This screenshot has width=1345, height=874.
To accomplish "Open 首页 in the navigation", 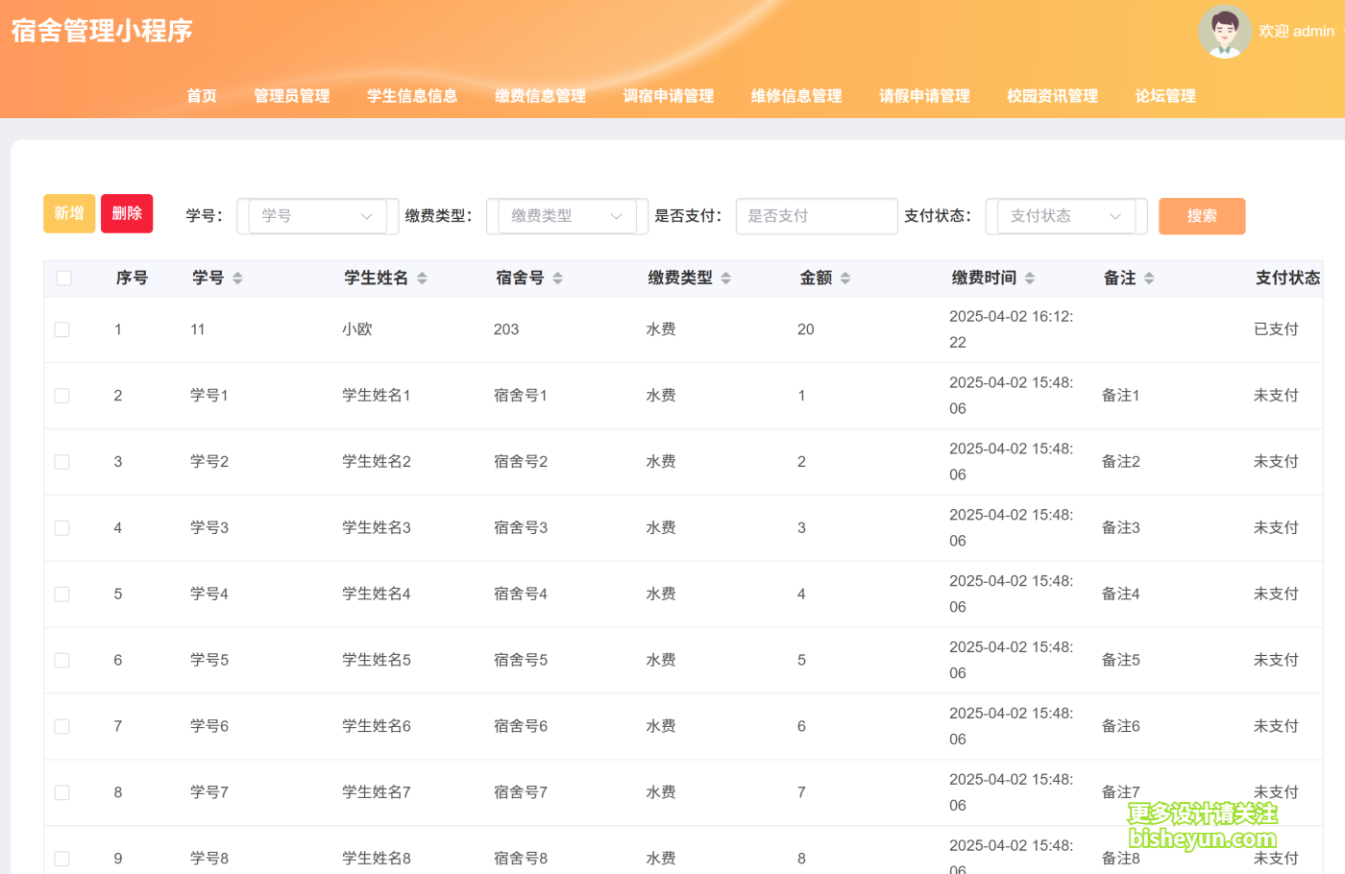I will 202,96.
